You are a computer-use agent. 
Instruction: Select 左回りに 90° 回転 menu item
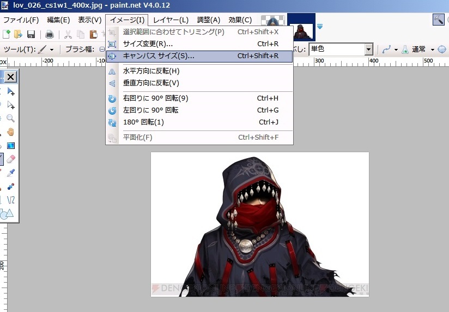(199, 110)
